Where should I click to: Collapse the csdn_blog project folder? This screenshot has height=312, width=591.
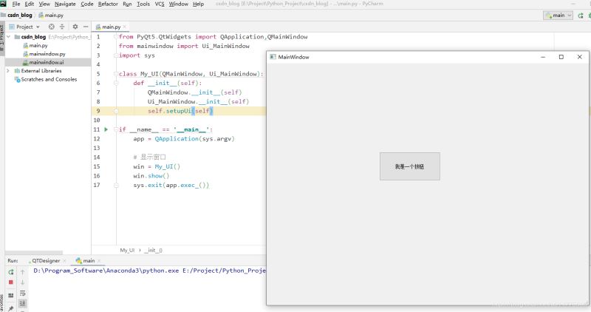point(8,36)
